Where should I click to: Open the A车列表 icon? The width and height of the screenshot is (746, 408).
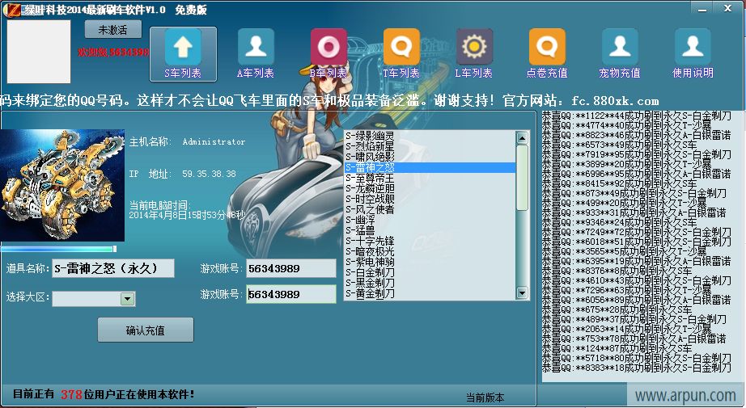256,53
